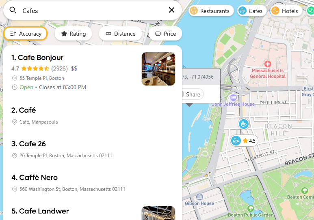314x220 pixels.
Task: Open the Cafe Bonjour photo thumbnail
Action: point(158,69)
